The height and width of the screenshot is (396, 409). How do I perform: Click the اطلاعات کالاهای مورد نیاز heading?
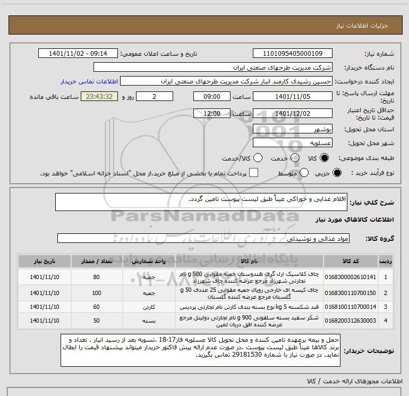tap(354, 220)
